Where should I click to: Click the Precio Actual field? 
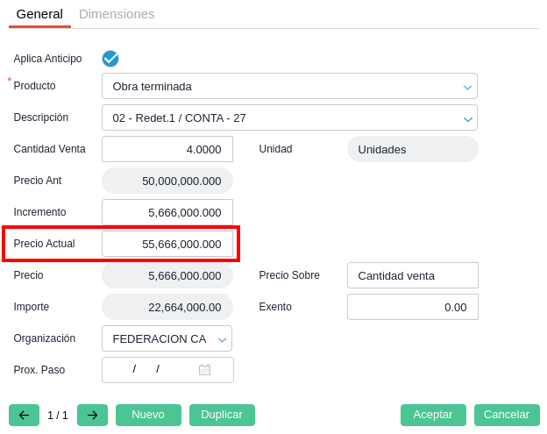point(167,244)
